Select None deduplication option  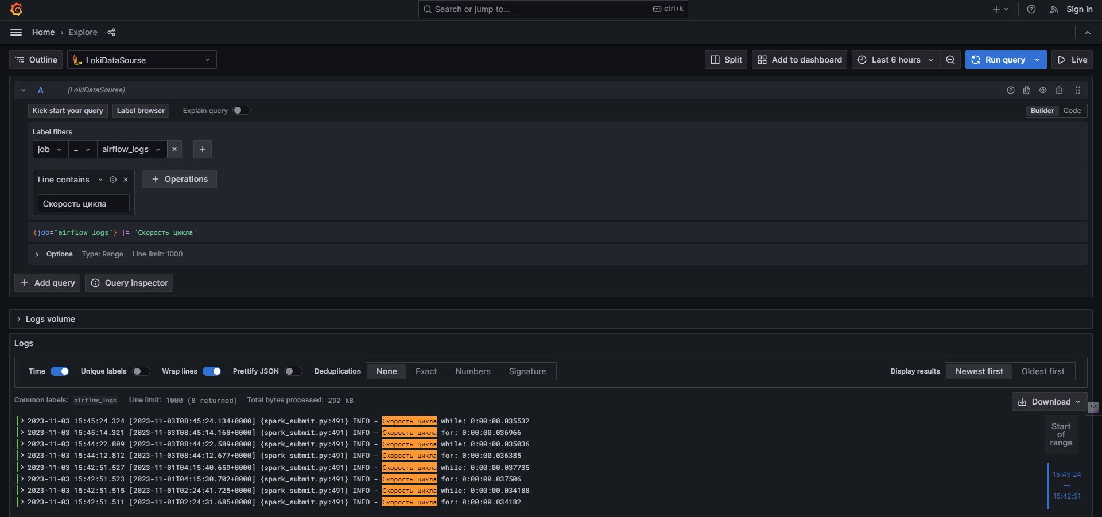coord(387,371)
